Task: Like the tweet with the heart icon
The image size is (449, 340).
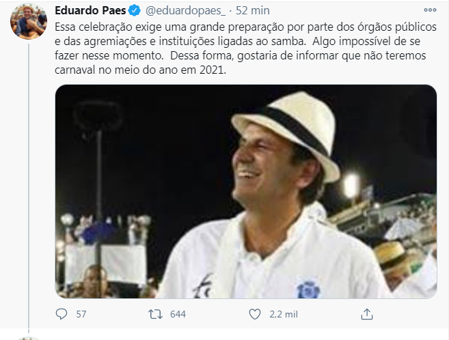Action: click(x=254, y=314)
